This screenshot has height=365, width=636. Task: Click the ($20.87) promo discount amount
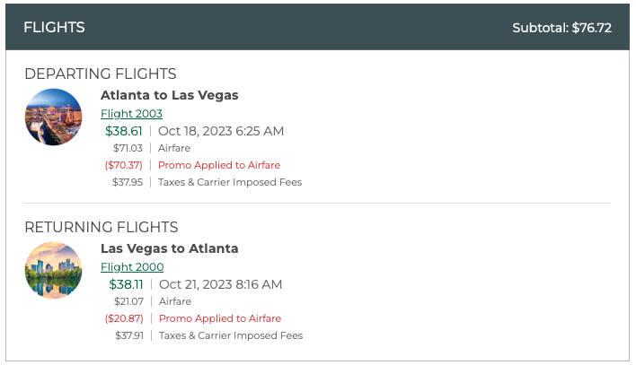(124, 318)
